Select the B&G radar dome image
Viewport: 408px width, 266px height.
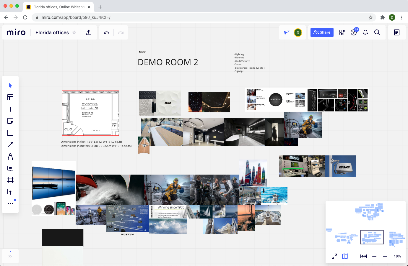(x=341, y=166)
